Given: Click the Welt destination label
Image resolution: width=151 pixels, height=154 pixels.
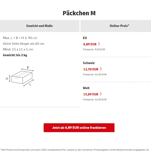Looking at the screenshot, I should click(86, 88).
